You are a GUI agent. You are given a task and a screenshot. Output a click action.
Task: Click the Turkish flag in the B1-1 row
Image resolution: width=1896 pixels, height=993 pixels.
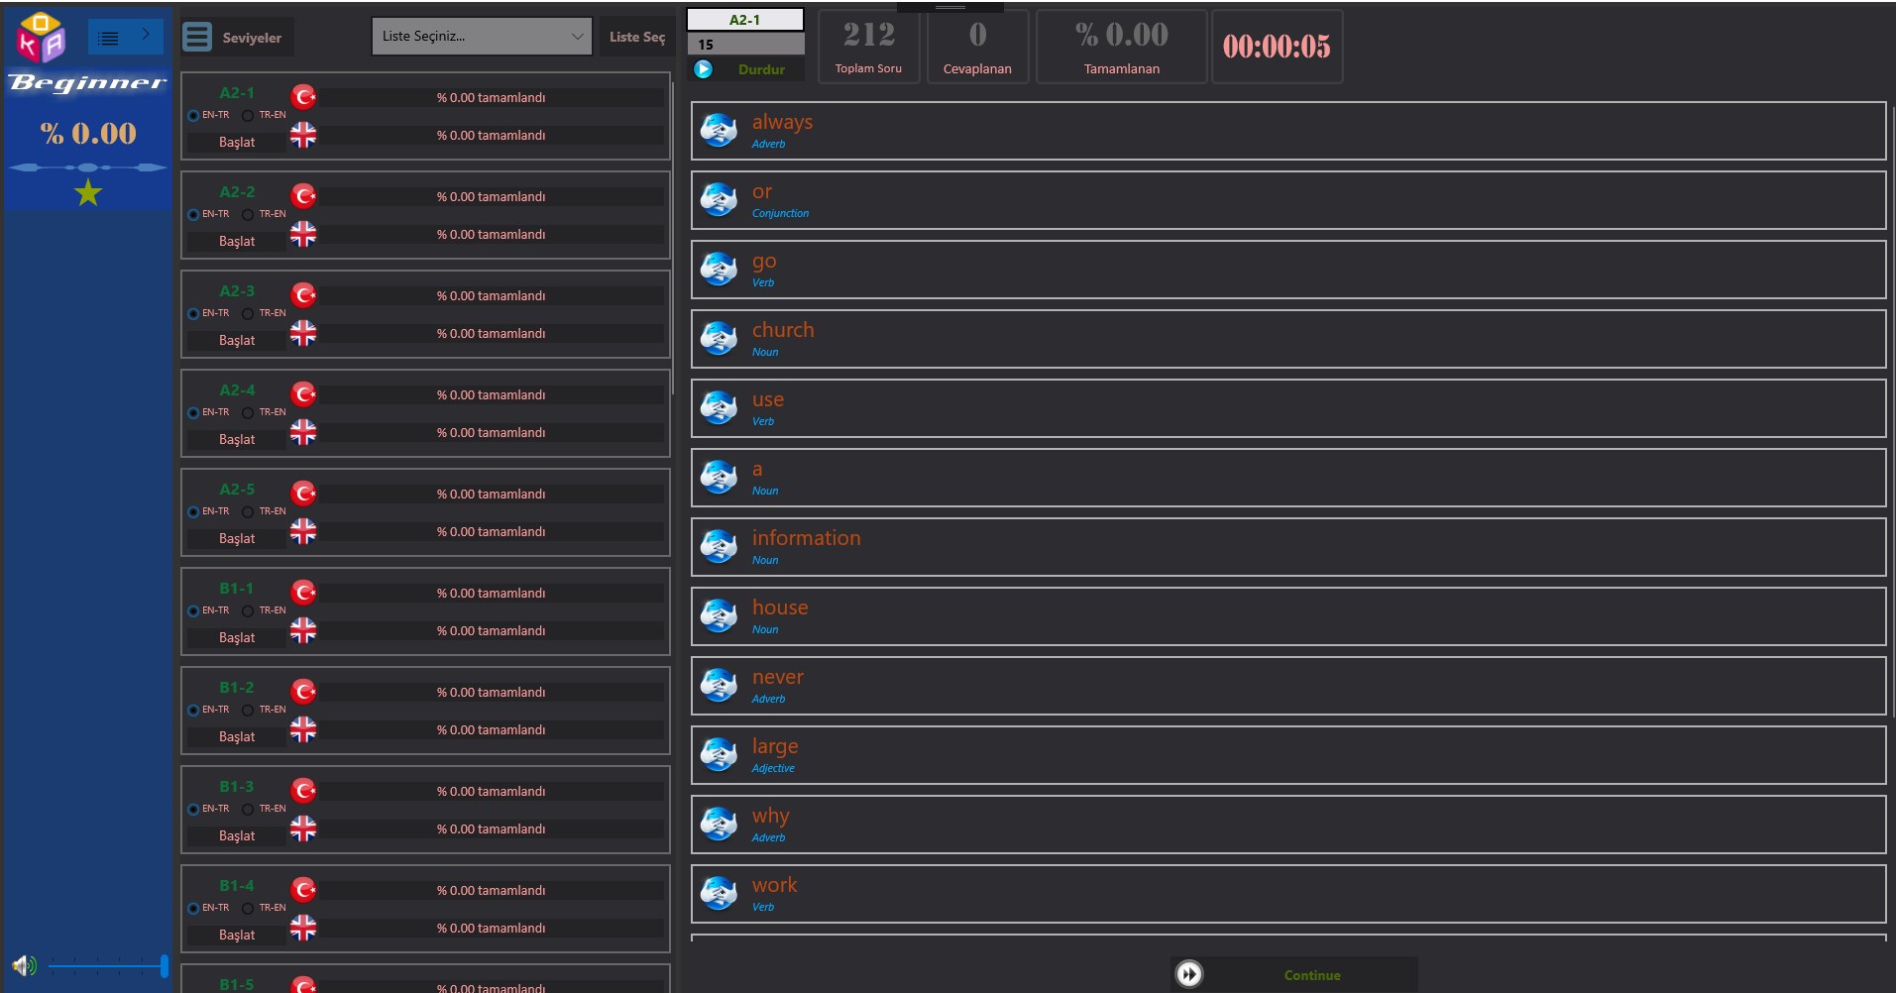pos(303,592)
